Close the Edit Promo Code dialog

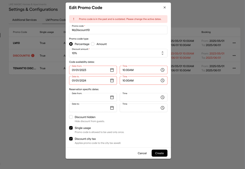pyautogui.click(x=165, y=8)
